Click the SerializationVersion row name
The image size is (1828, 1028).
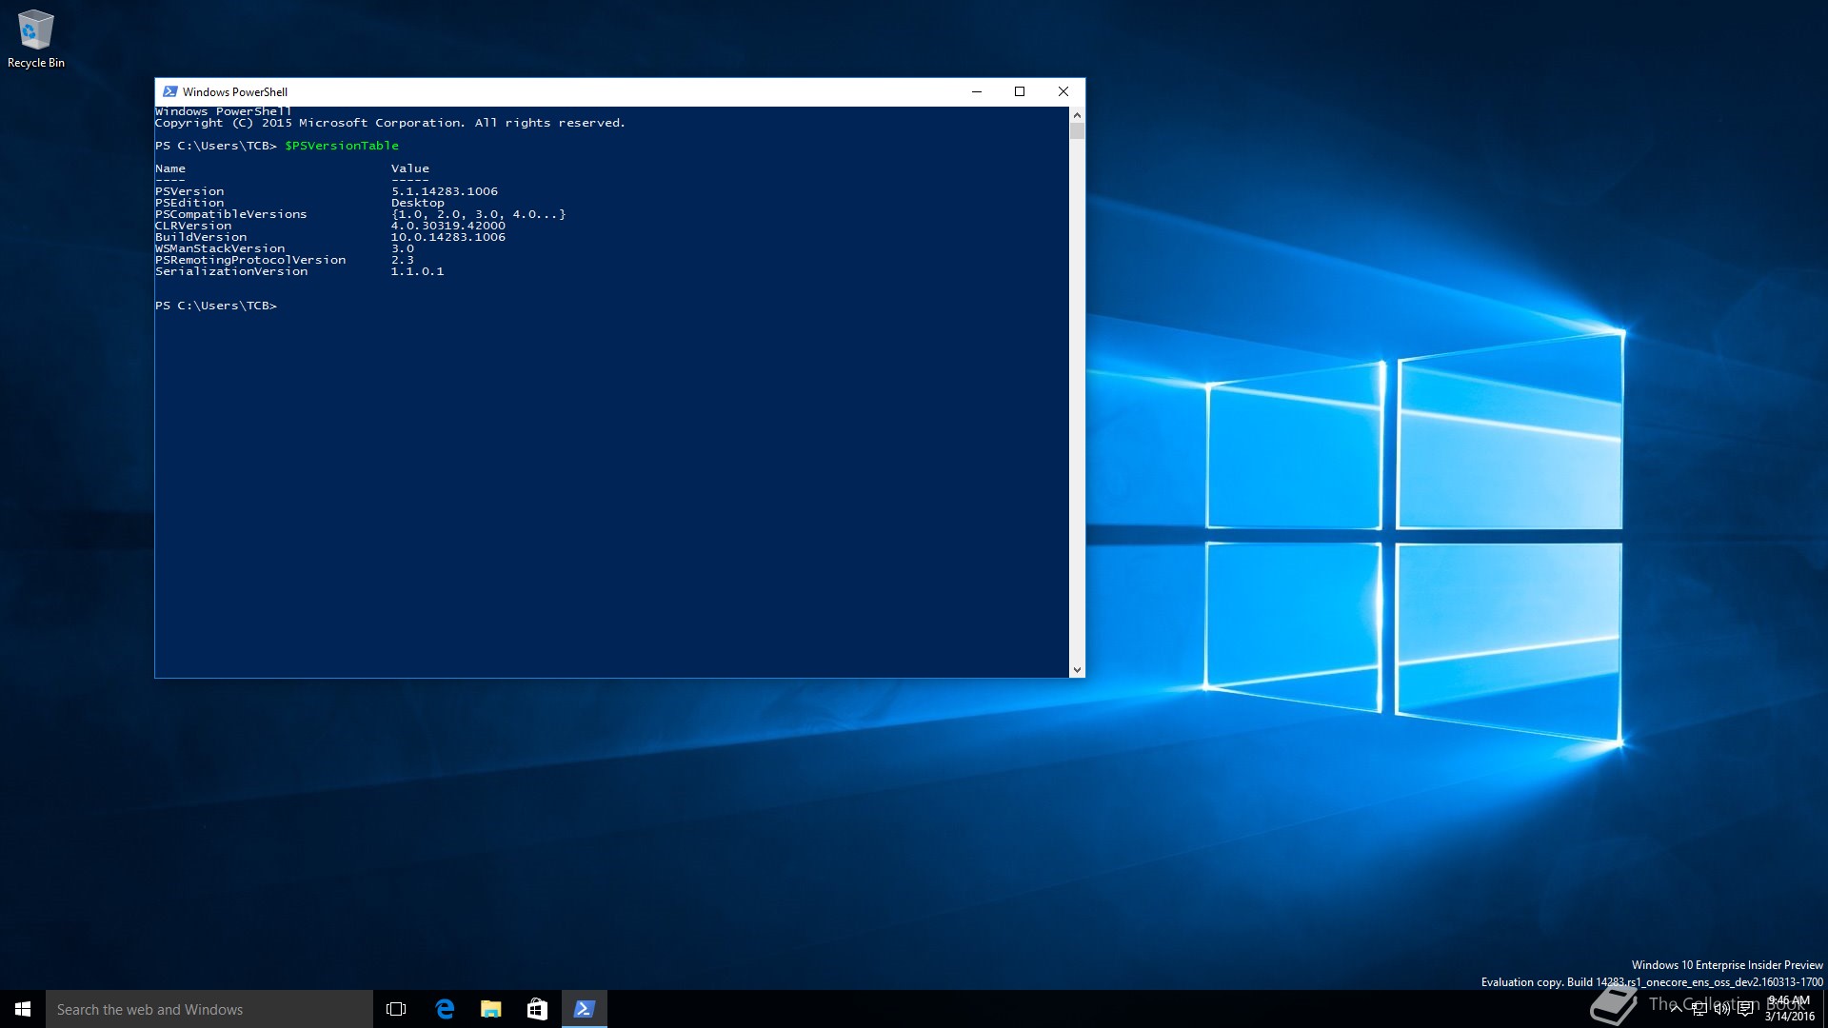(x=231, y=271)
